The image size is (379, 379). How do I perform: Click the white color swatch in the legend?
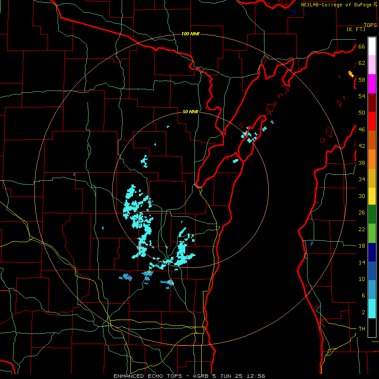pos(372,46)
